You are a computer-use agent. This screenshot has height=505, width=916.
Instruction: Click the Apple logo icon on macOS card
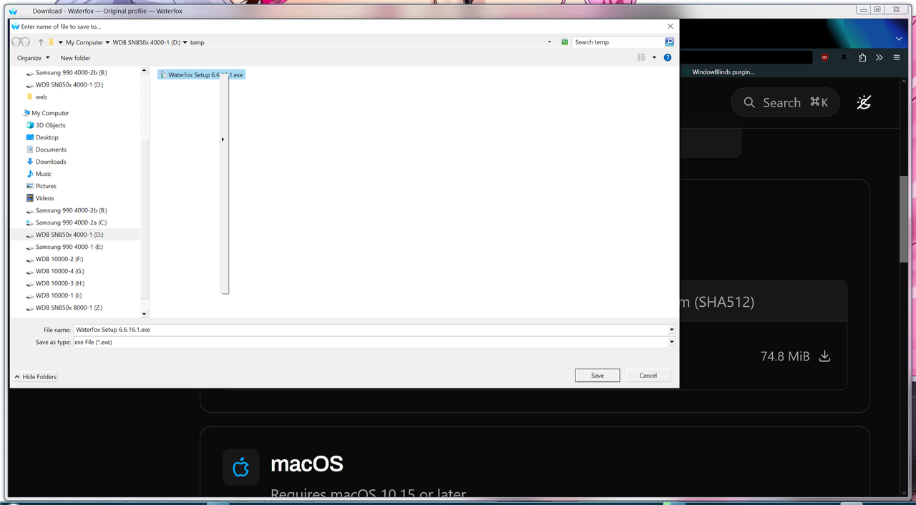point(240,467)
